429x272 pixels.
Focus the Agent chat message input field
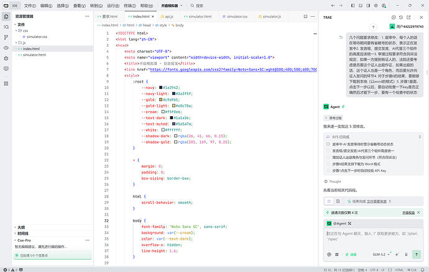(x=373, y=239)
